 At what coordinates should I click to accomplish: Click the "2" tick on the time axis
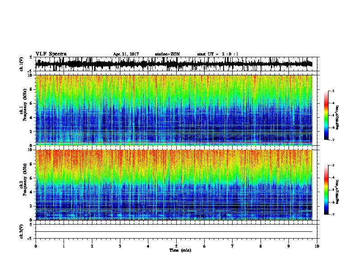[x=92, y=246]
